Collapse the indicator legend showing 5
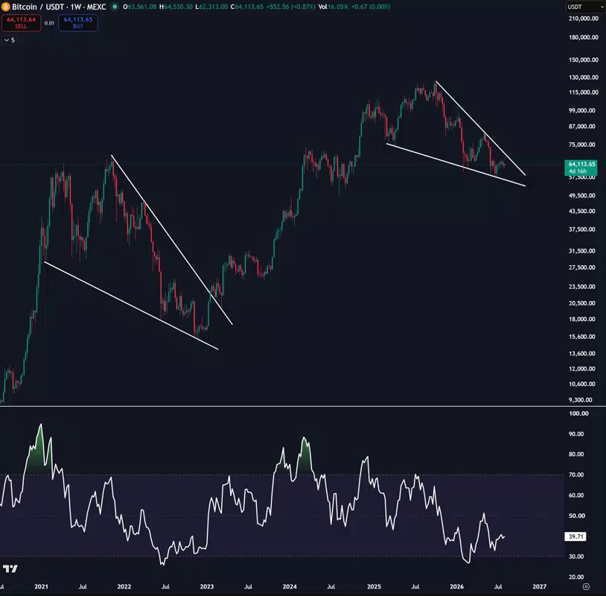This screenshot has height=596, width=606. 9,40
